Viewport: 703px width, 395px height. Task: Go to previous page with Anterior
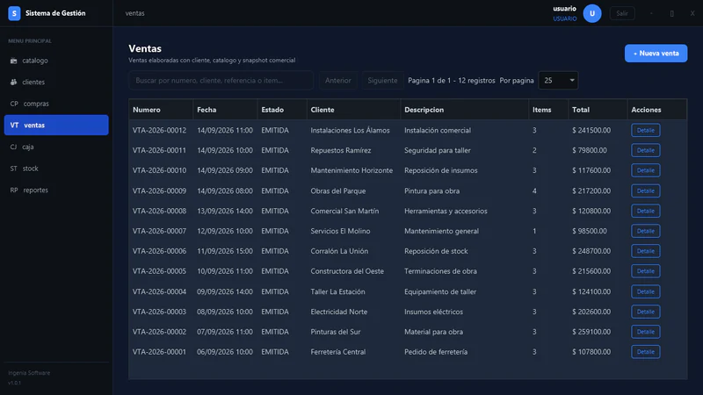click(x=338, y=81)
